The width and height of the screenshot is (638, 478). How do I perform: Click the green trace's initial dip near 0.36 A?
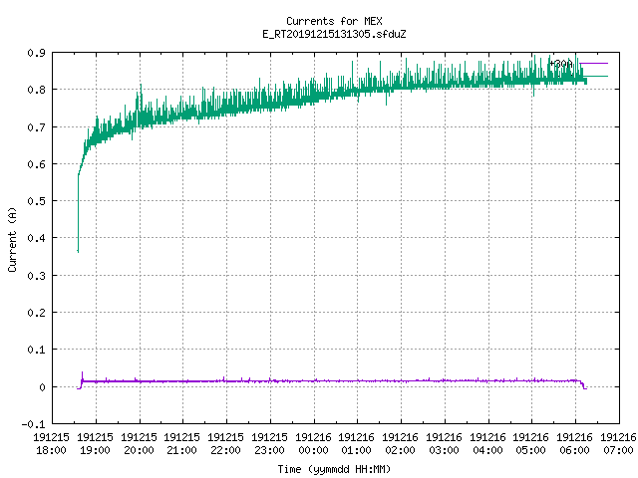pyautogui.click(x=78, y=249)
